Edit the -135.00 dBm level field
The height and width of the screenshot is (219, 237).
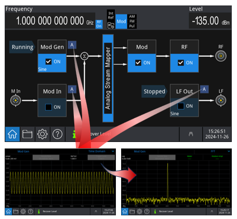click(210, 21)
